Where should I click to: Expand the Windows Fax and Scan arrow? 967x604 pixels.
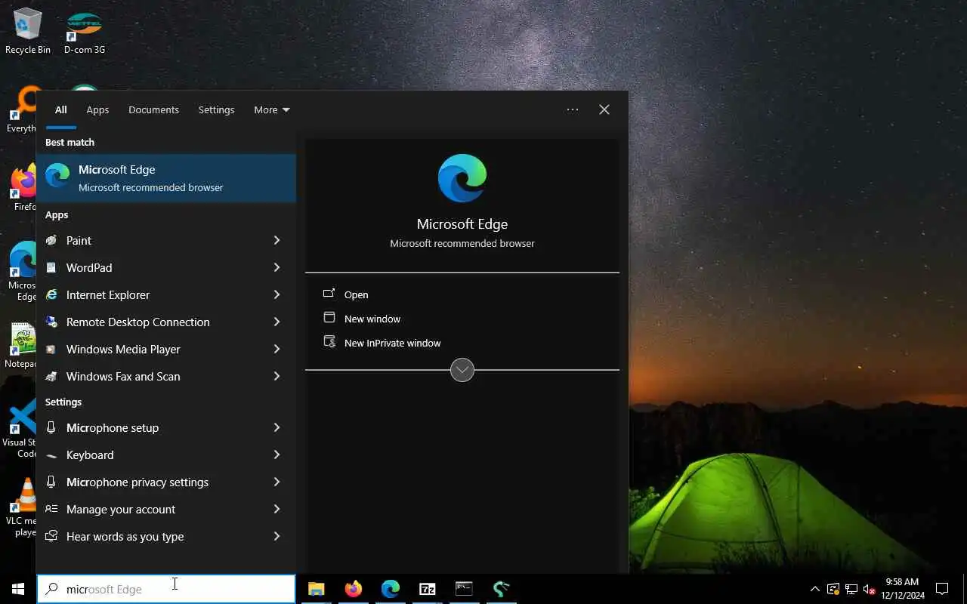[x=277, y=376]
